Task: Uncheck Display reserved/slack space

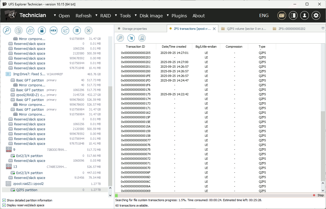Action: [4, 205]
